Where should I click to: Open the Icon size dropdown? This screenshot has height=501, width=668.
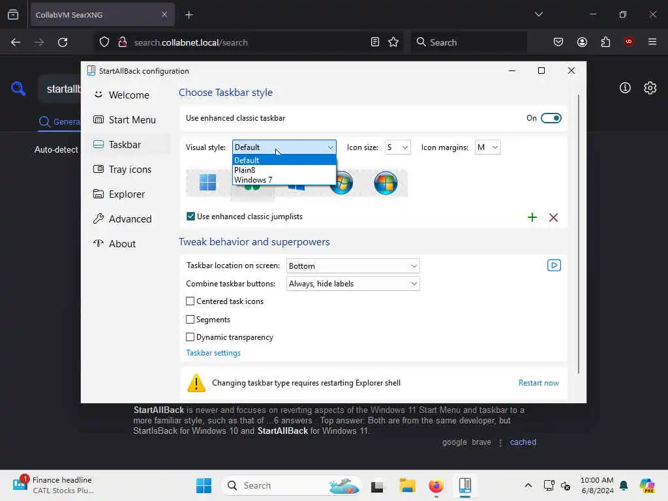[x=397, y=147]
